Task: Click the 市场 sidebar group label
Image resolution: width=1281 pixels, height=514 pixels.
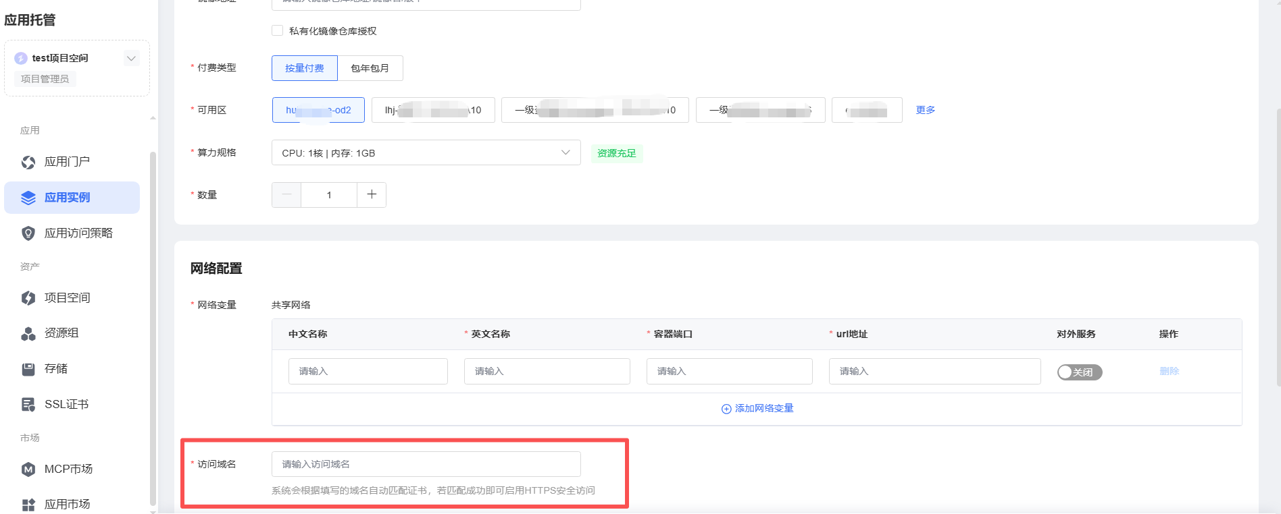Action: point(30,438)
